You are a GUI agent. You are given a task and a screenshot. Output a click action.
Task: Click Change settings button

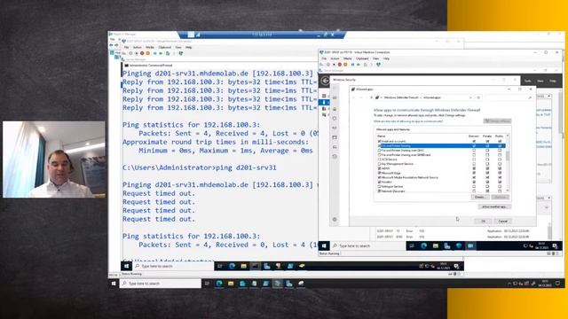(497, 121)
